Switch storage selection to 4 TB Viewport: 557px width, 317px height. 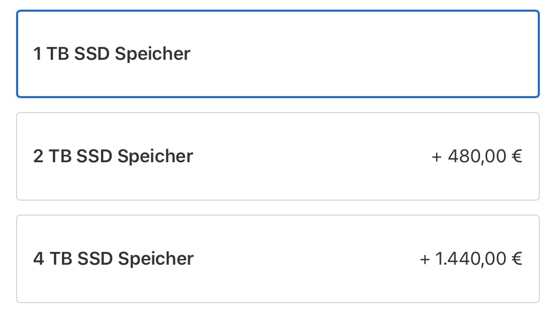(278, 259)
